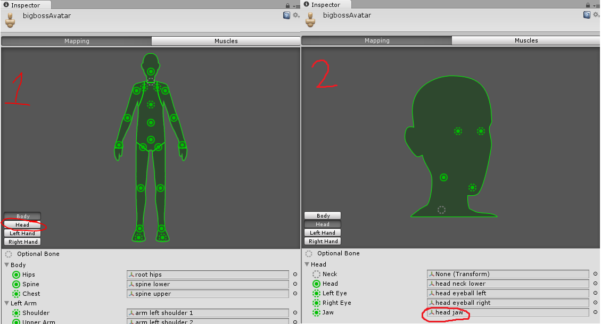Collapse the Left Arm bone section

(7, 303)
